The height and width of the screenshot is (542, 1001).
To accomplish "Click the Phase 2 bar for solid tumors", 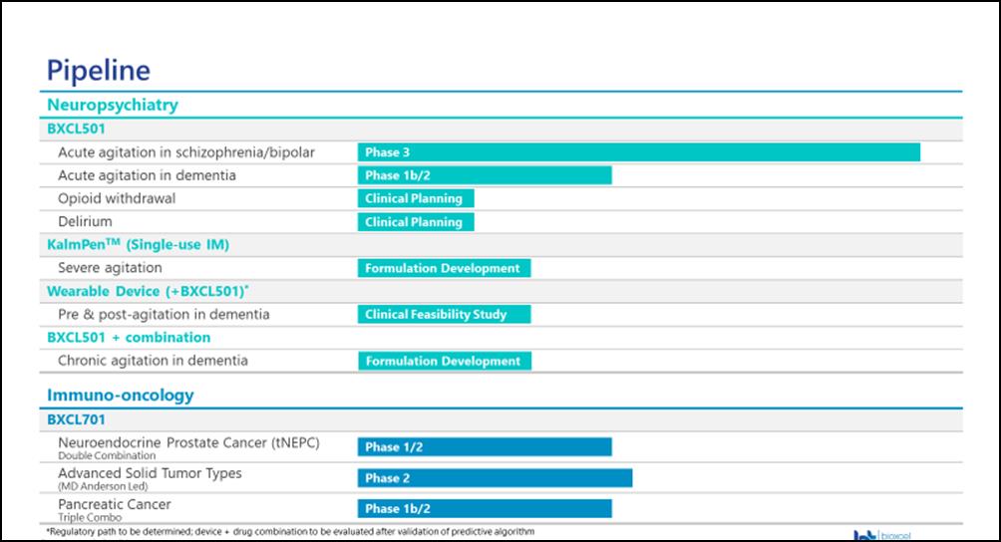I will (x=495, y=478).
